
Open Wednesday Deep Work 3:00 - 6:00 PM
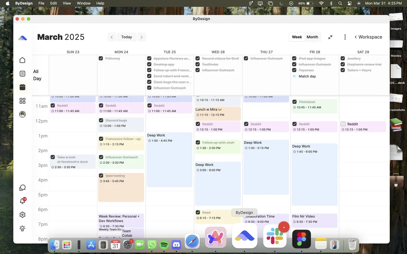tap(218, 184)
